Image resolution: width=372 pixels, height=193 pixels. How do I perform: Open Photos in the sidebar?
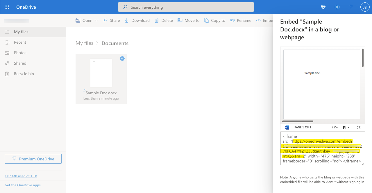coord(33,53)
